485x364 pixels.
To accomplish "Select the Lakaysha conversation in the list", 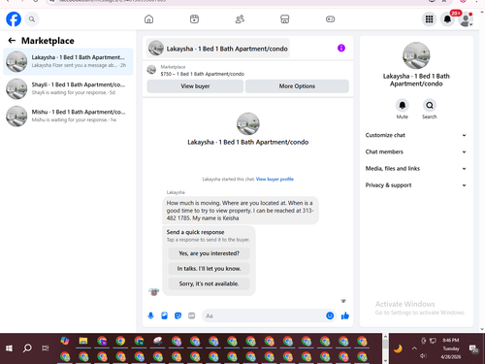I will tap(68, 61).
